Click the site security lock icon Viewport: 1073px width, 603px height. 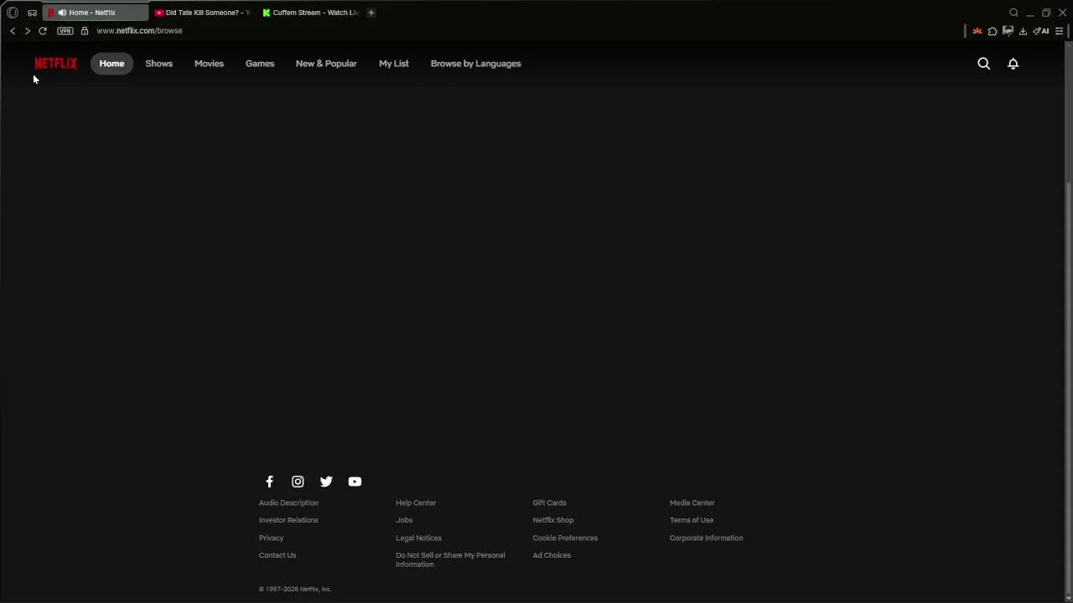85,31
